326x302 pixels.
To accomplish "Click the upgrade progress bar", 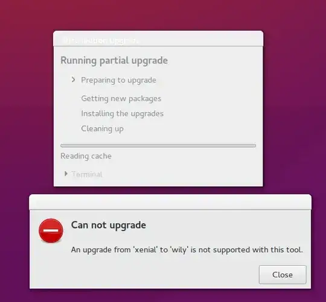I will [x=158, y=146].
